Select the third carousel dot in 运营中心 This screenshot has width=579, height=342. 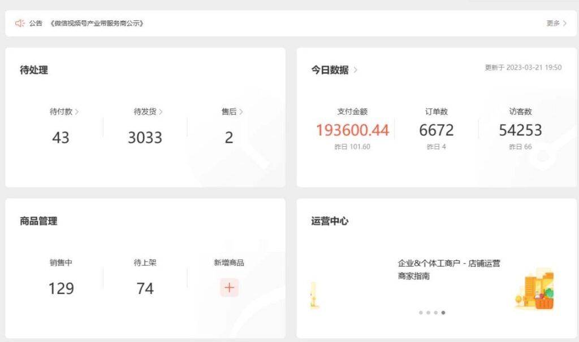coord(435,312)
